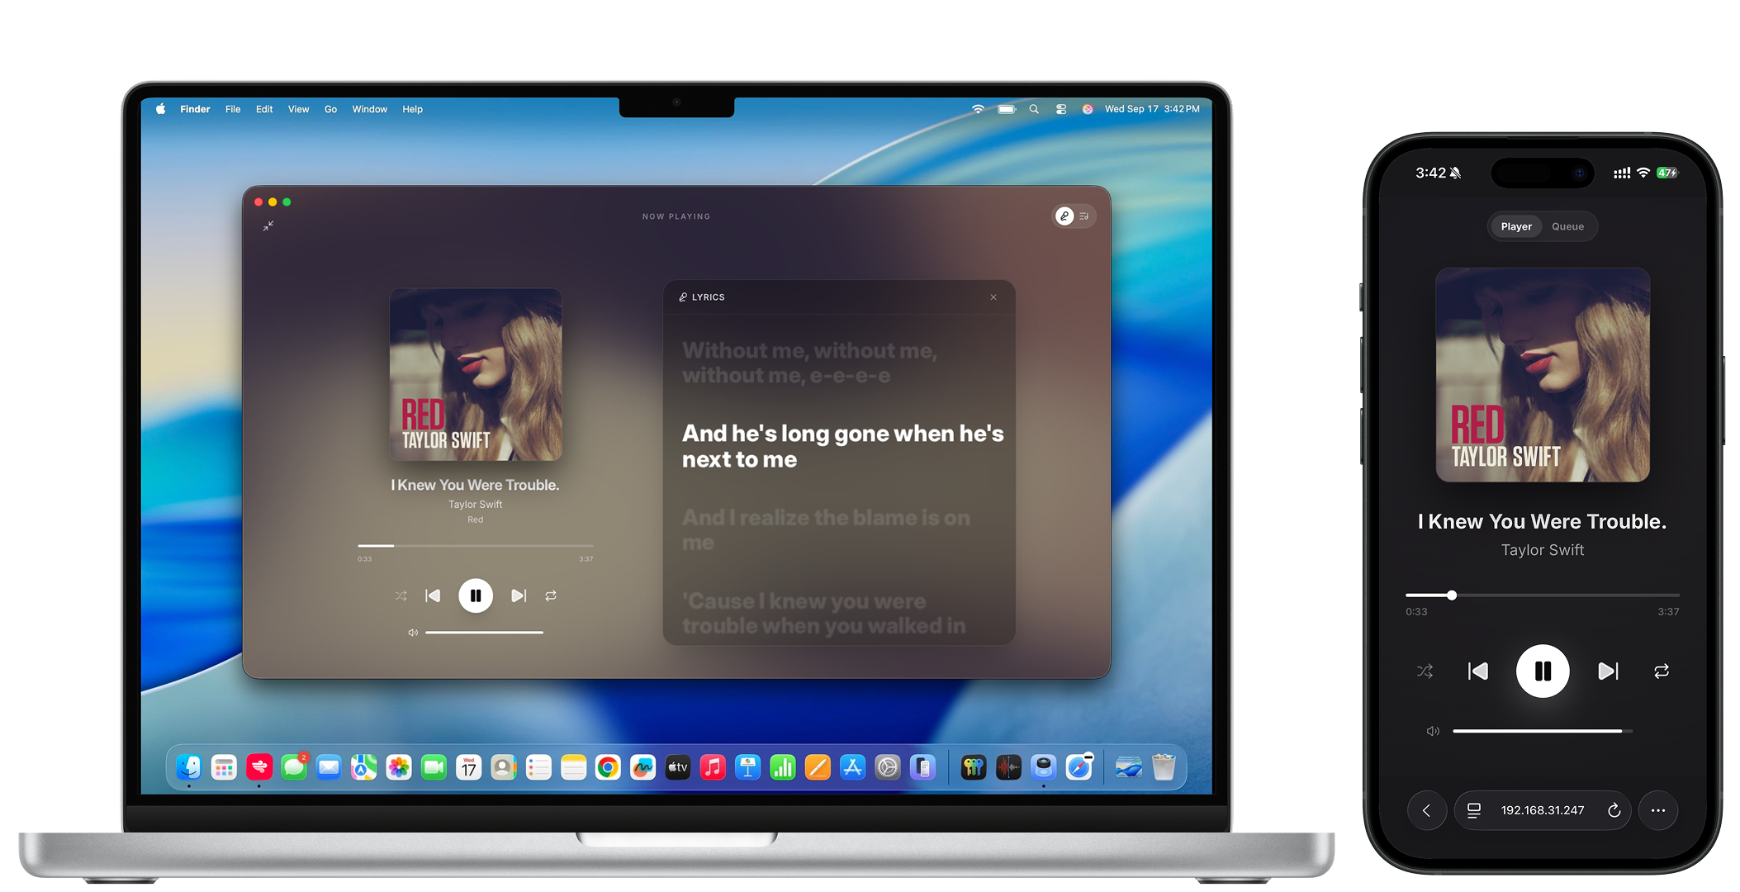Pause playback in the Mac player window
The height and width of the screenshot is (892, 1740).
pos(476,595)
